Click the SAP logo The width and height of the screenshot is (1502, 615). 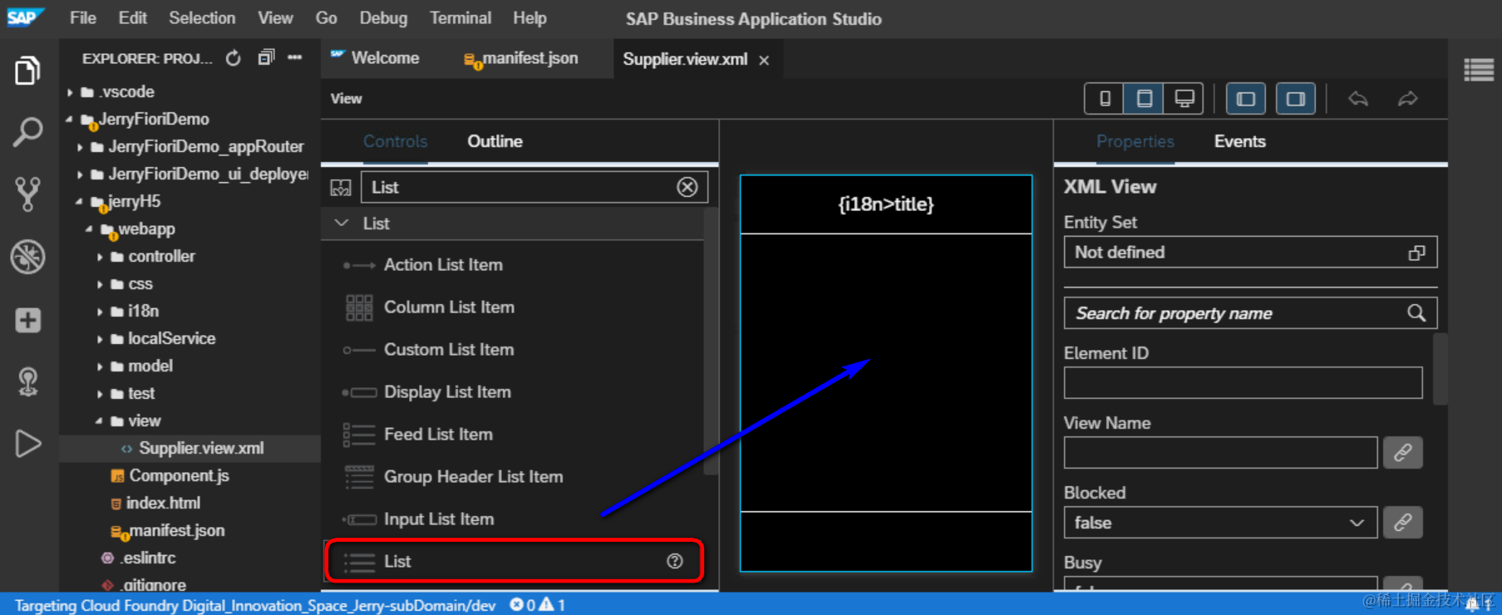click(24, 17)
